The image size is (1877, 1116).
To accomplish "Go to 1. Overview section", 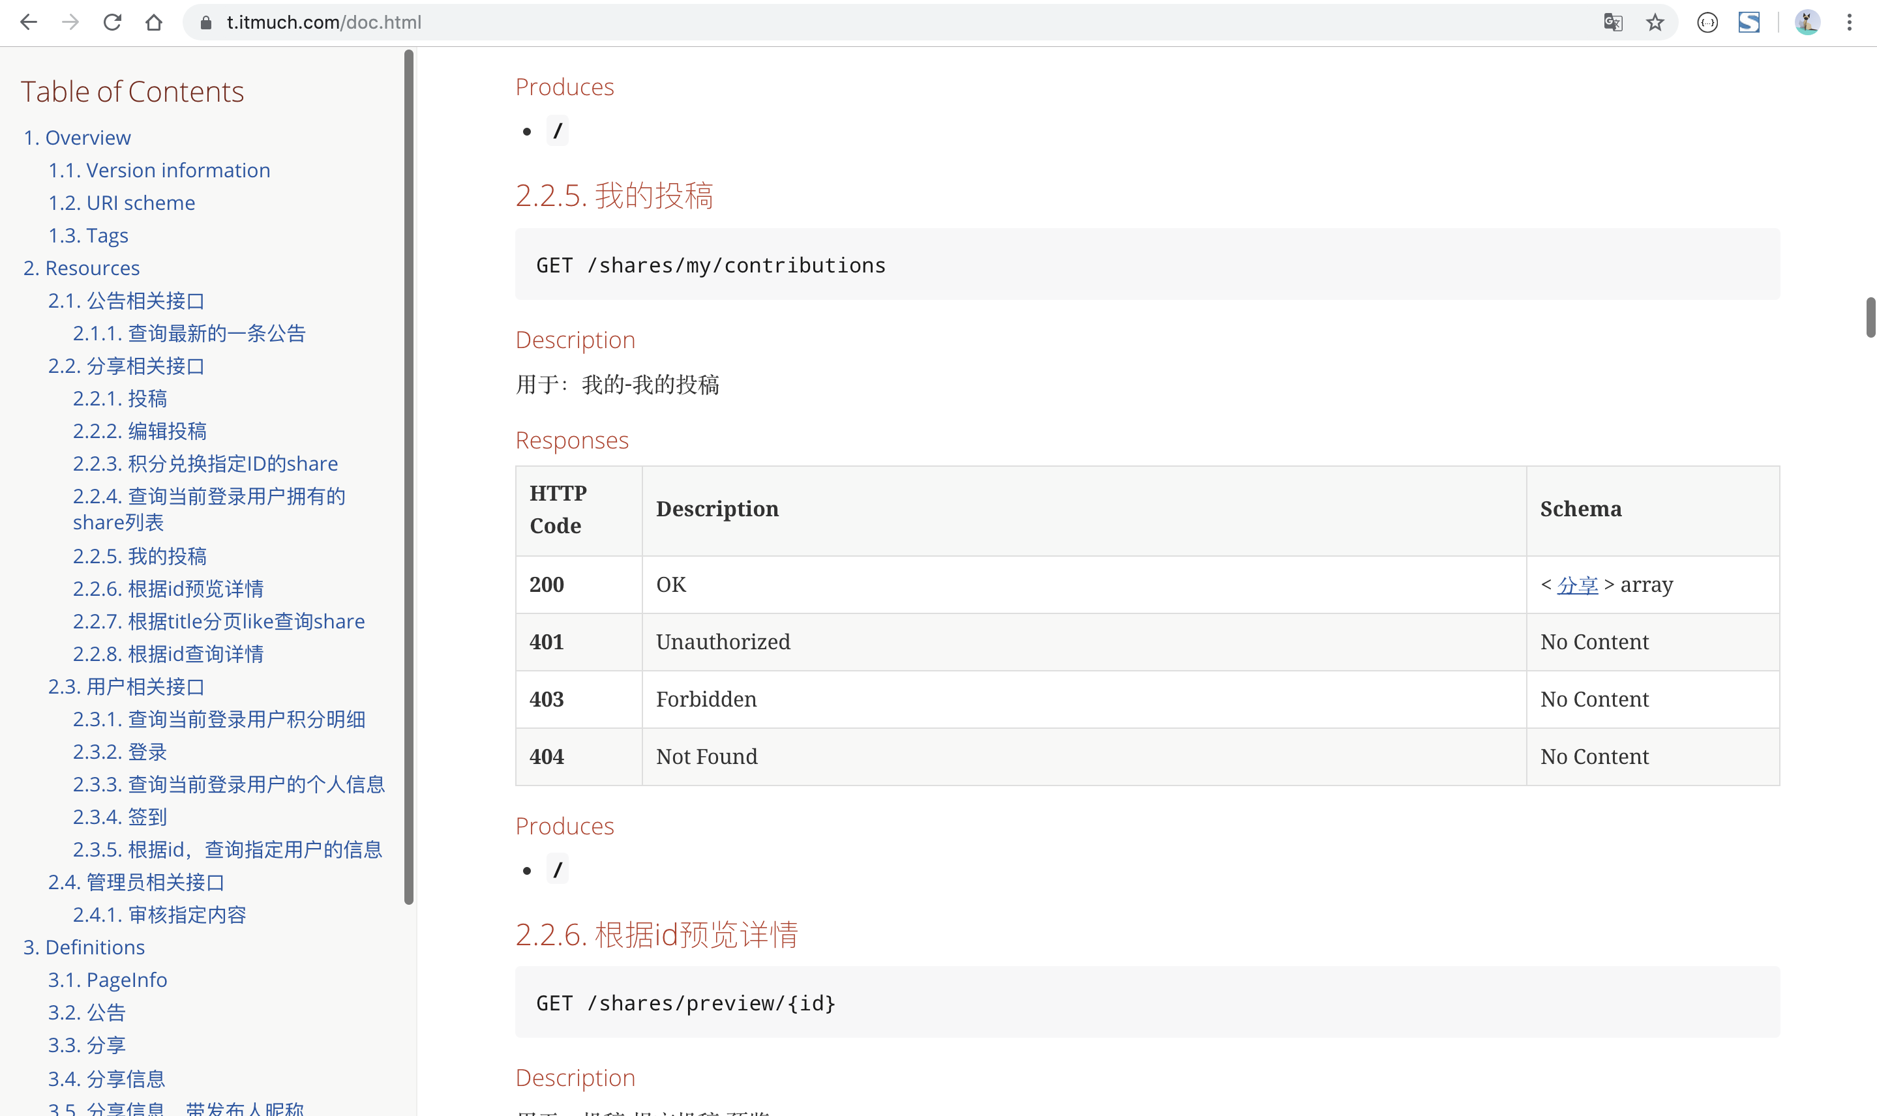I will (x=77, y=138).
